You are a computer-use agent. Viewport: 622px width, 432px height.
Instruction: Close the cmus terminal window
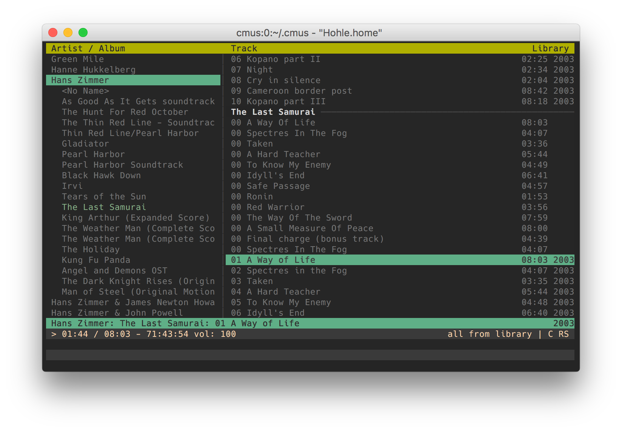(x=53, y=33)
